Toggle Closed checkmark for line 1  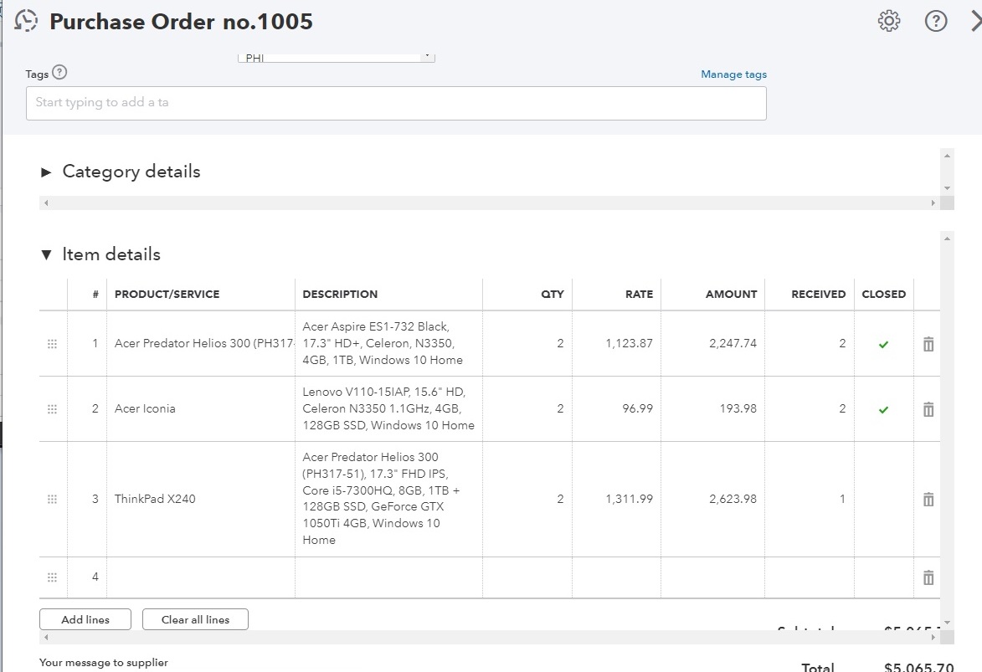(883, 344)
